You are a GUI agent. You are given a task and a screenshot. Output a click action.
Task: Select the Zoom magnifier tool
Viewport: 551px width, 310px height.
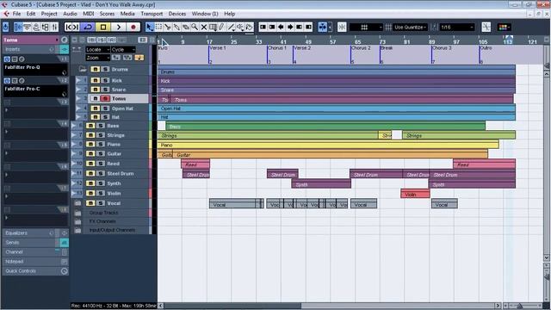(x=195, y=27)
